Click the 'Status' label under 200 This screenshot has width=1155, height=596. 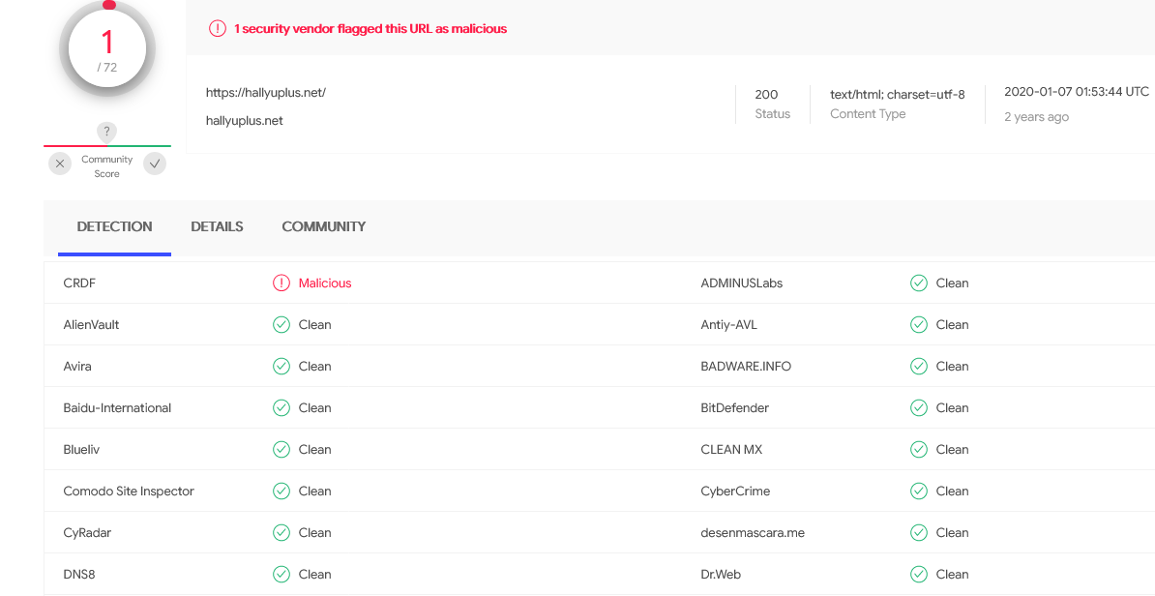point(773,114)
